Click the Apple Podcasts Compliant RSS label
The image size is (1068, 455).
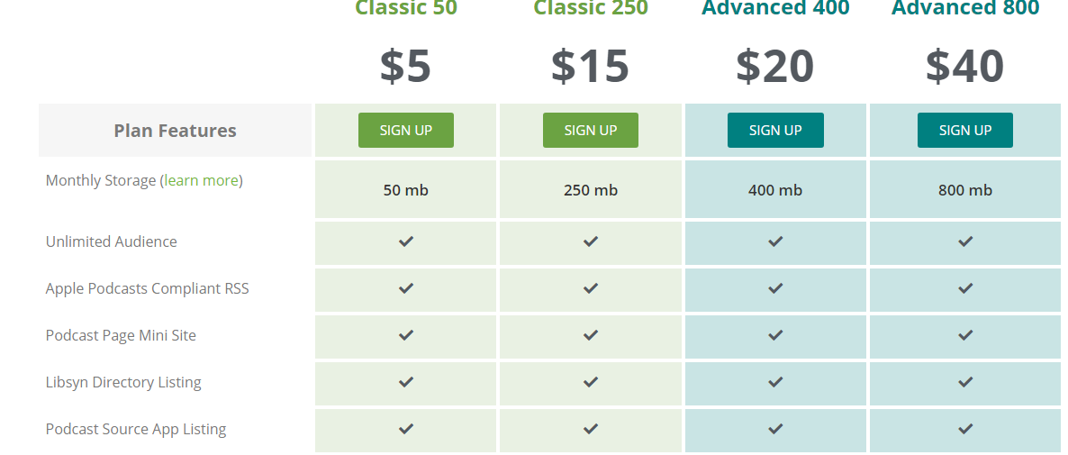[x=147, y=289]
